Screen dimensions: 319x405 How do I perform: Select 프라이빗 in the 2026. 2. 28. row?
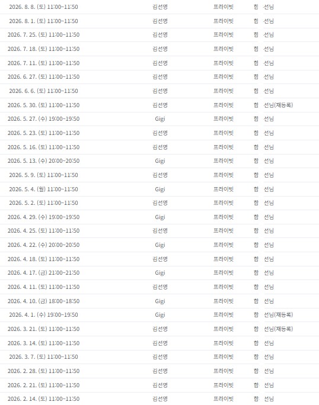(x=224, y=371)
